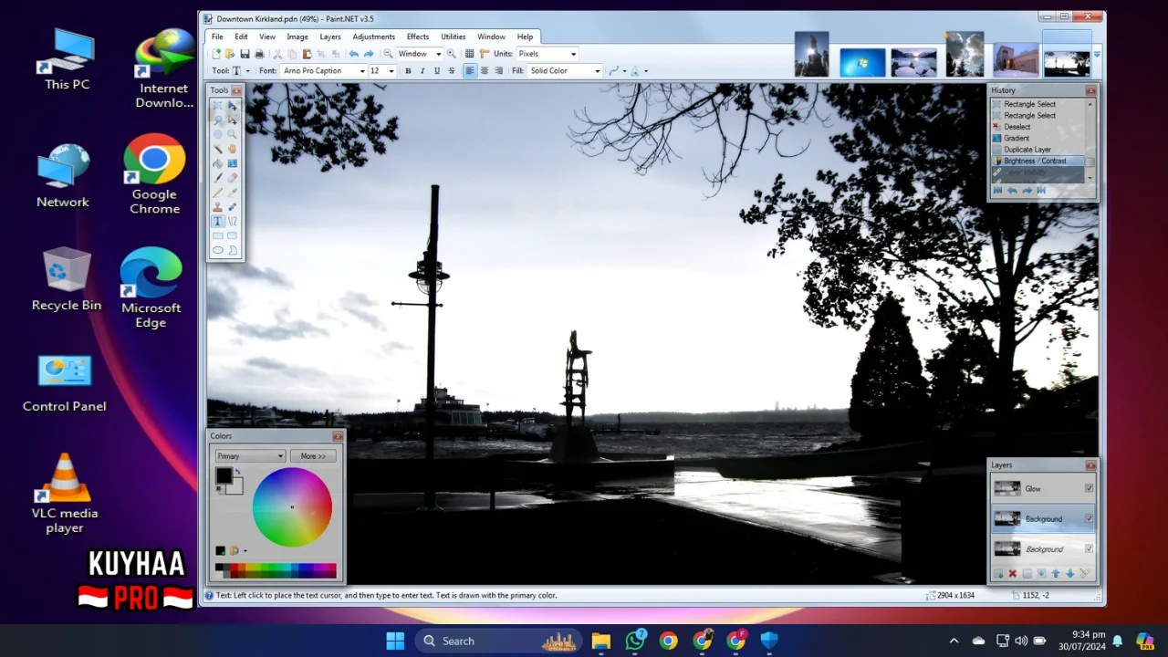Select the Recolor tool
The width and height of the screenshot is (1168, 657).
pyautogui.click(x=232, y=207)
